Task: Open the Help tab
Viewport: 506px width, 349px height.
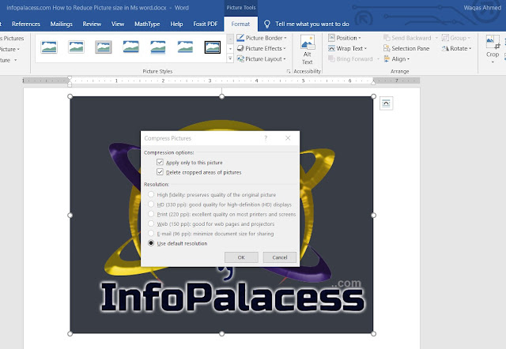Action: [176, 24]
